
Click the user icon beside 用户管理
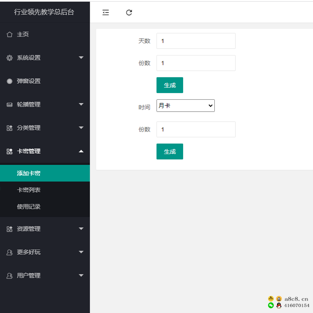pos(9,275)
